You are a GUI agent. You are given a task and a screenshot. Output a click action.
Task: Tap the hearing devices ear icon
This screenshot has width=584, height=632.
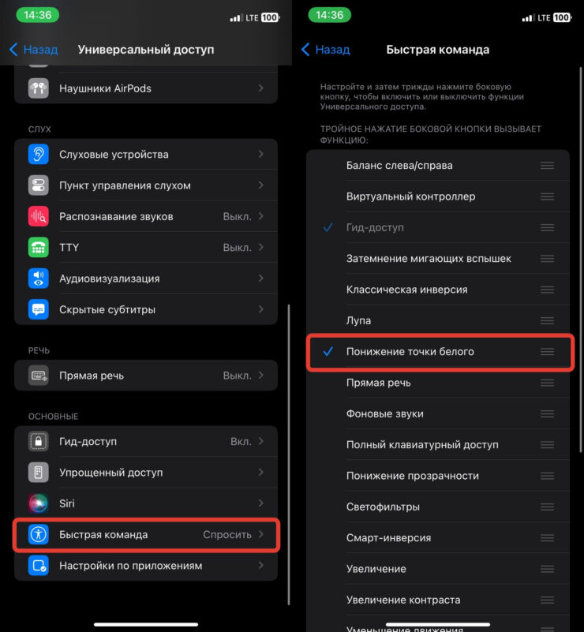(x=39, y=155)
